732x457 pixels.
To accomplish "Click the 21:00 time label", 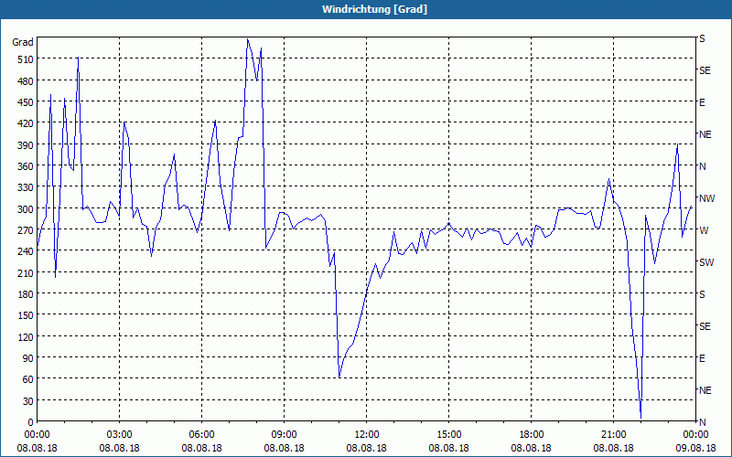I will [613, 435].
